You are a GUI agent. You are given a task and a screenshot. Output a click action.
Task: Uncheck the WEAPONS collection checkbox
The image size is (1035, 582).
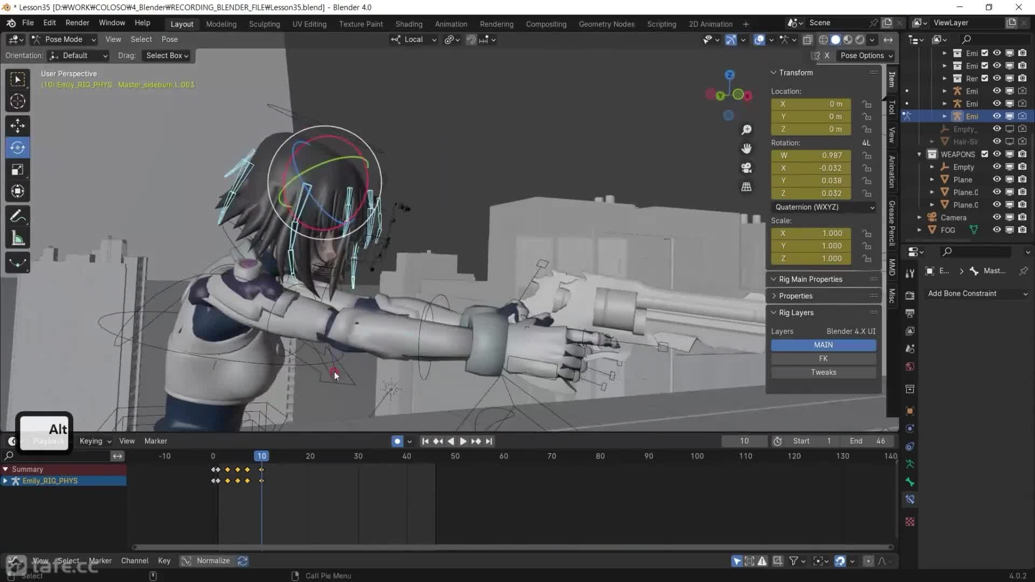click(985, 154)
